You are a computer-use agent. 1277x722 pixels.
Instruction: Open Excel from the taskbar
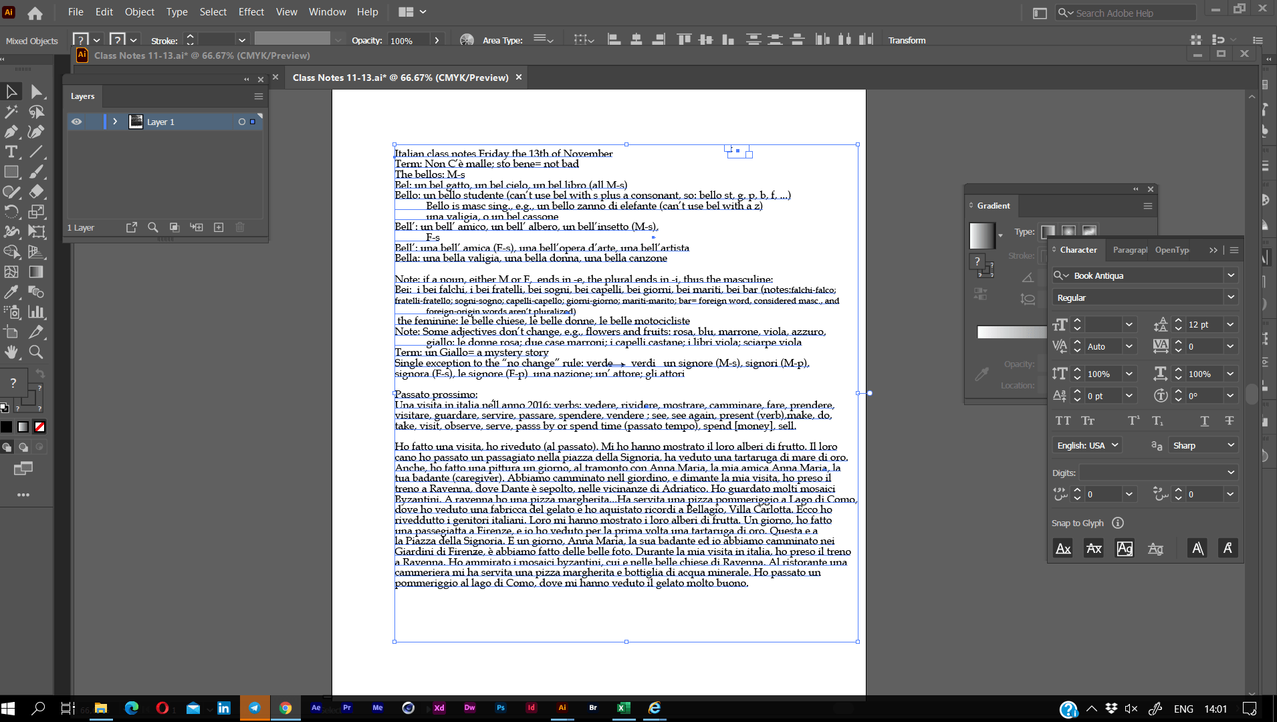pos(624,708)
